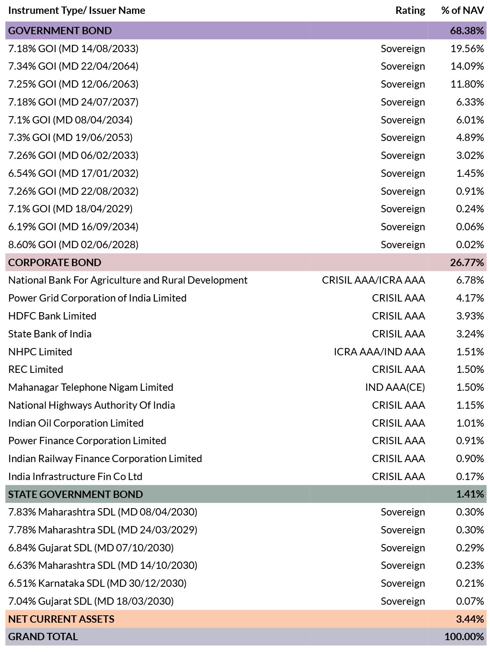The height and width of the screenshot is (652, 490).
Task: Click the % of NAV column header
Action: point(462,11)
